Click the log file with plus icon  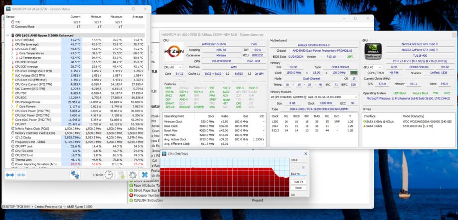tap(121, 175)
